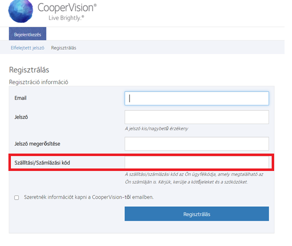Image resolution: width=292 pixels, height=246 pixels.
Task: Select the Jelszó megerősítése input box
Action: click(197, 144)
